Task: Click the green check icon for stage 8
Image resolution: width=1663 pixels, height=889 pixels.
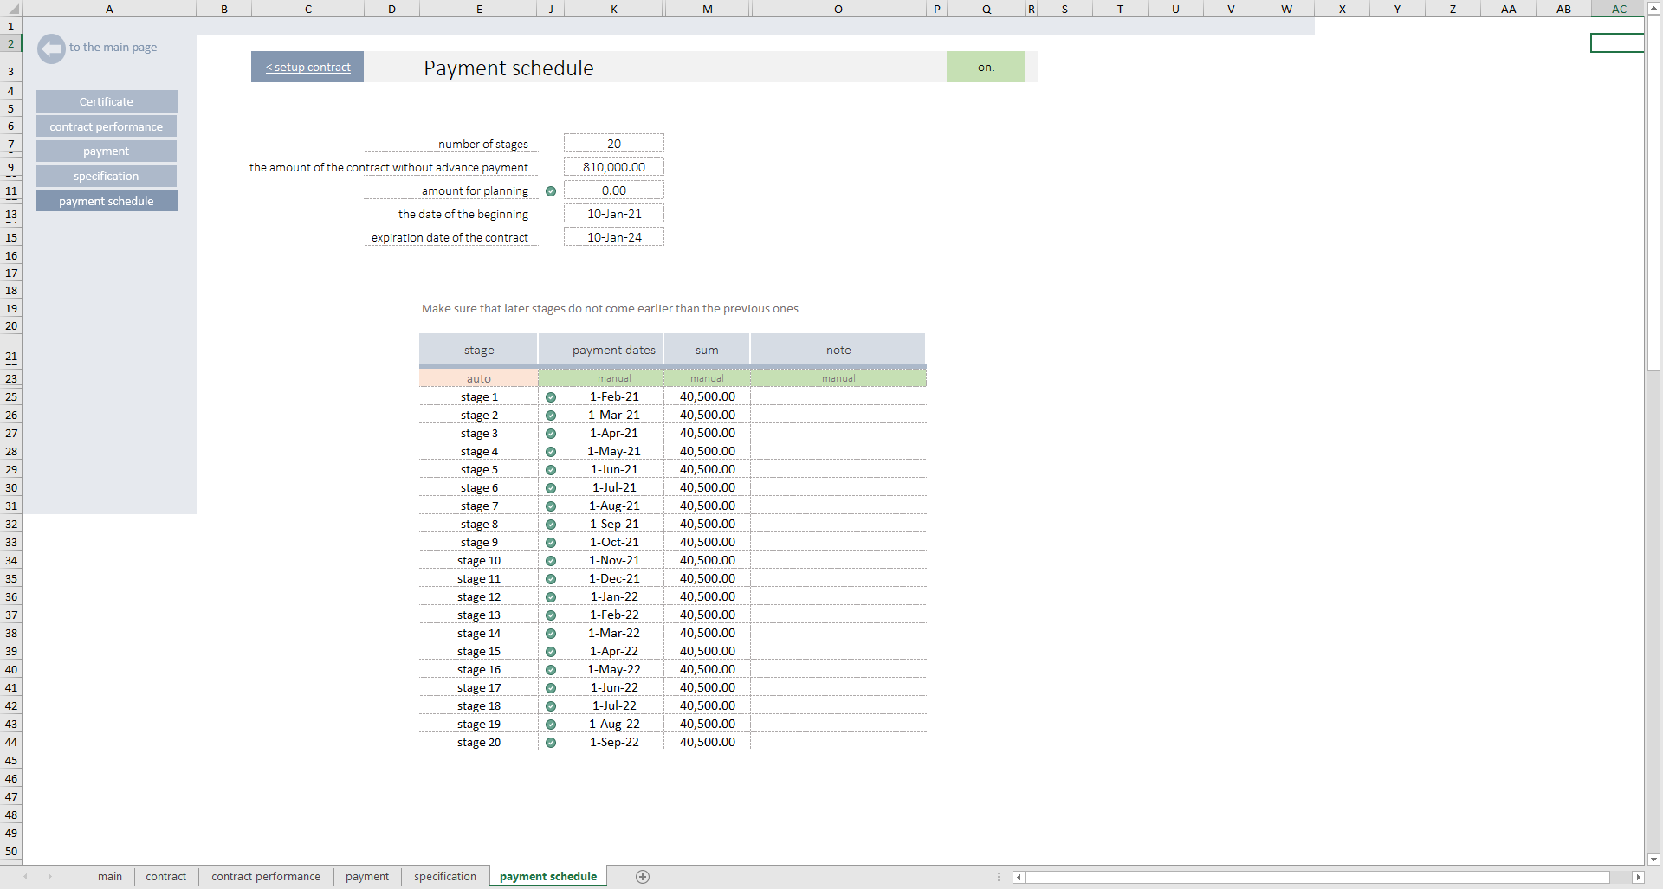Action: click(551, 525)
